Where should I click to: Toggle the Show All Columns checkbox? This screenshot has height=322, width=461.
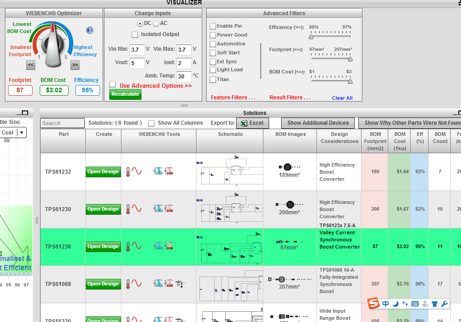151,123
